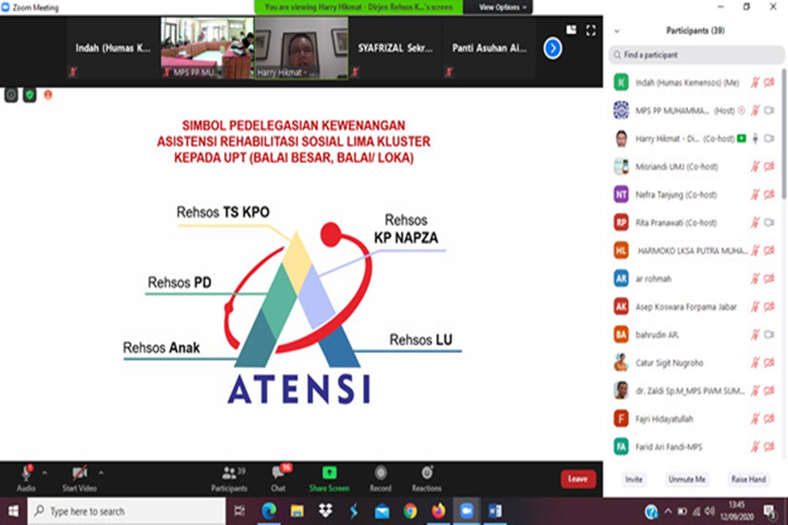Open the View Options dropdown
The image size is (788, 525).
point(503,7)
